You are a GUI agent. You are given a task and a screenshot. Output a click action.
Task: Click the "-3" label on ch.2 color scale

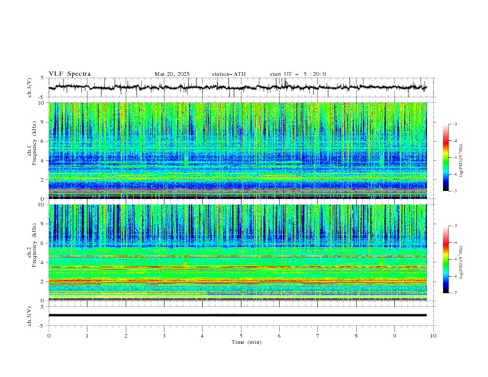tap(455, 226)
